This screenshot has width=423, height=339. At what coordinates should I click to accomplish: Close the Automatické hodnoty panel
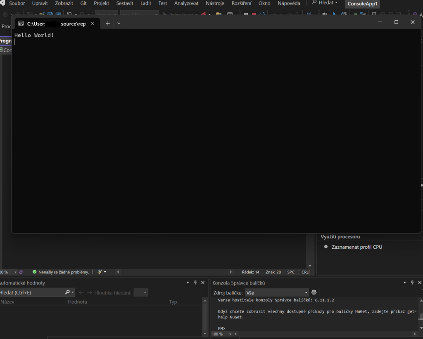tap(203, 282)
